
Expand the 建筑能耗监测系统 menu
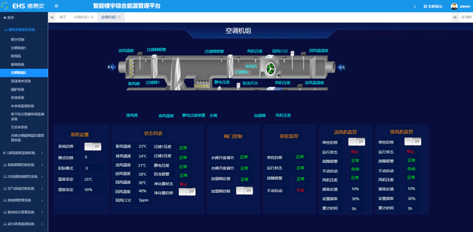[x=22, y=153]
